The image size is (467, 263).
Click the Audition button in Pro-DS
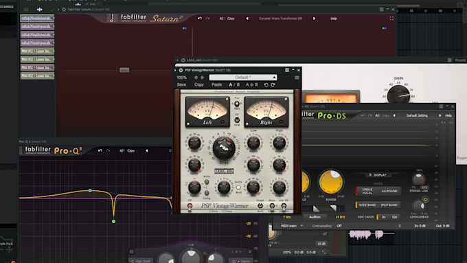click(315, 217)
